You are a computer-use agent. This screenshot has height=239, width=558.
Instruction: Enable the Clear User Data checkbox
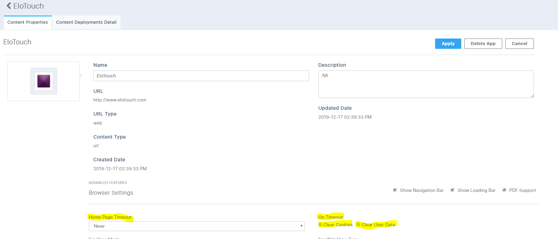pyautogui.click(x=358, y=224)
